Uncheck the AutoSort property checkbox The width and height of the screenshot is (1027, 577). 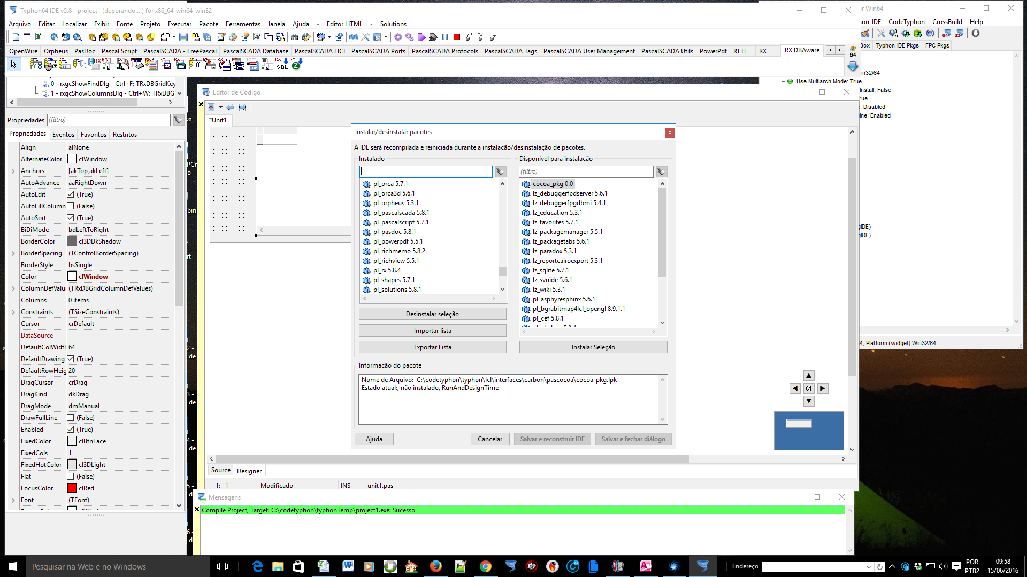[71, 218]
